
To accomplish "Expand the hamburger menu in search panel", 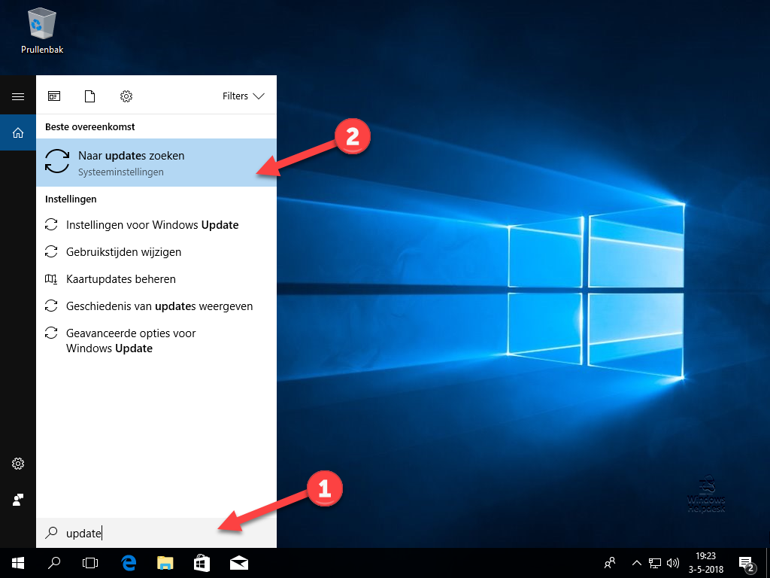I will pyautogui.click(x=18, y=96).
